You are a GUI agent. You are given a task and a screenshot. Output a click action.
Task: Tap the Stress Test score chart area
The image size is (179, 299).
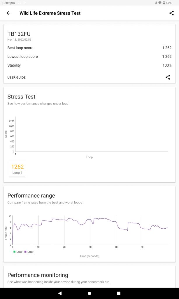click(91, 134)
